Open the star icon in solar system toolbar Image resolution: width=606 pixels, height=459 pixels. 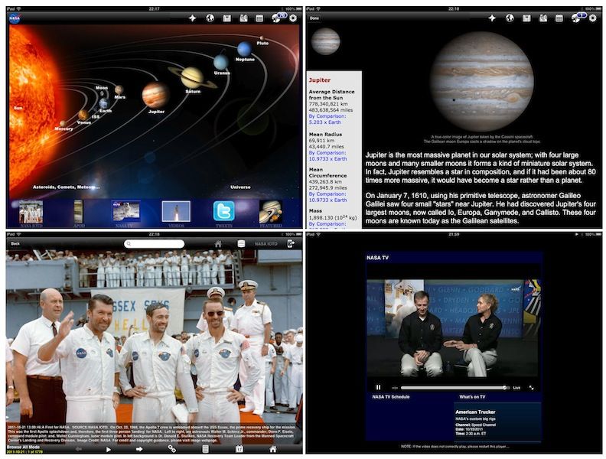(192, 18)
